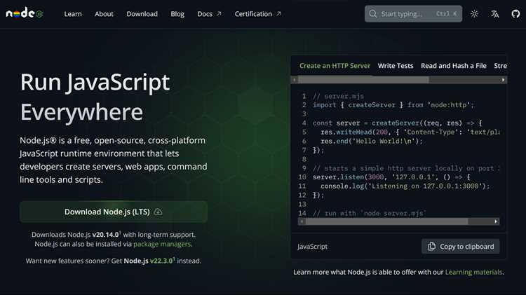Open the GitHub icon link
Viewport: 526px width, 295px height.
click(515, 14)
